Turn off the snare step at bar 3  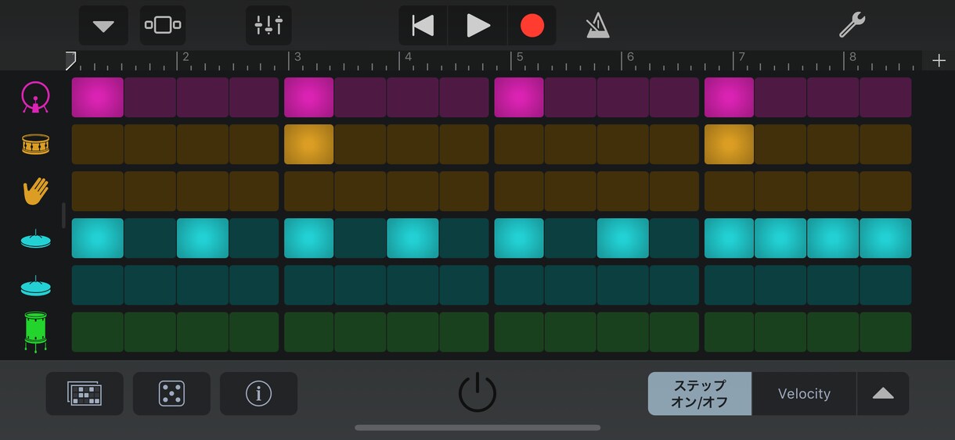pos(308,144)
